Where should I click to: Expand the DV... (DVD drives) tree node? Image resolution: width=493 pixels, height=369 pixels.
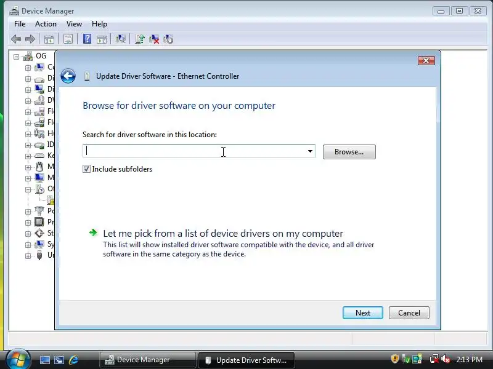(x=28, y=101)
